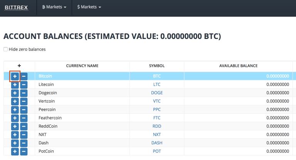
Task: Click ReddCoin's plus deposit icon
Action: click(15, 126)
